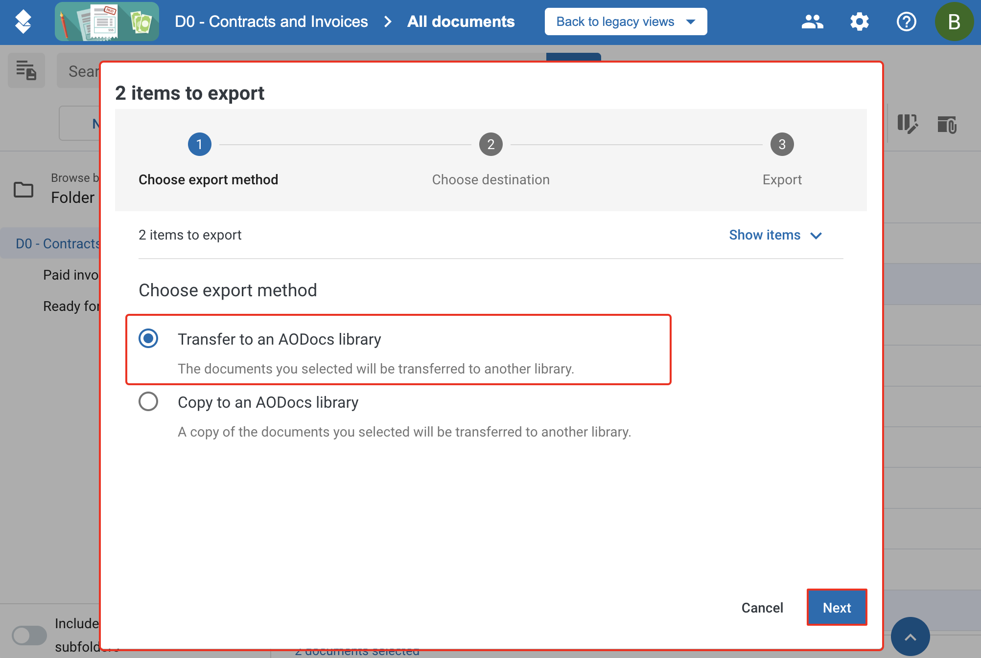This screenshot has height=658, width=981.
Task: Click the attachments column icon
Action: tap(947, 124)
